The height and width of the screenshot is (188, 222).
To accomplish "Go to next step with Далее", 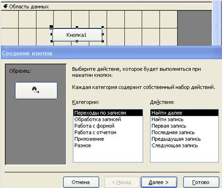I will (x=159, y=182).
